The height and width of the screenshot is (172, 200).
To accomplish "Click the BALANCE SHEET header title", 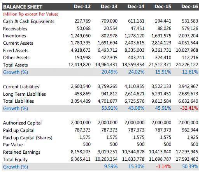I will tap(23, 7).
